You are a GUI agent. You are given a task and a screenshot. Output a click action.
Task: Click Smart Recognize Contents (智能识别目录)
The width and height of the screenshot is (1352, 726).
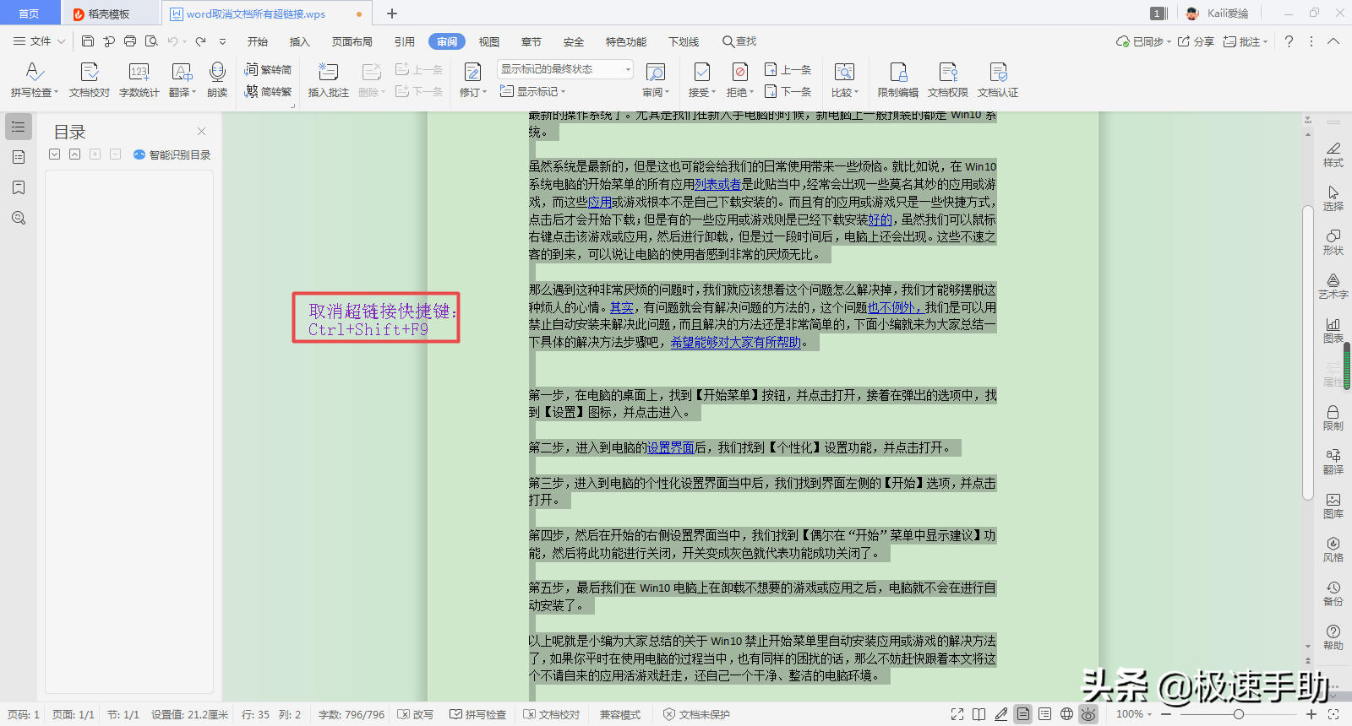coord(172,154)
